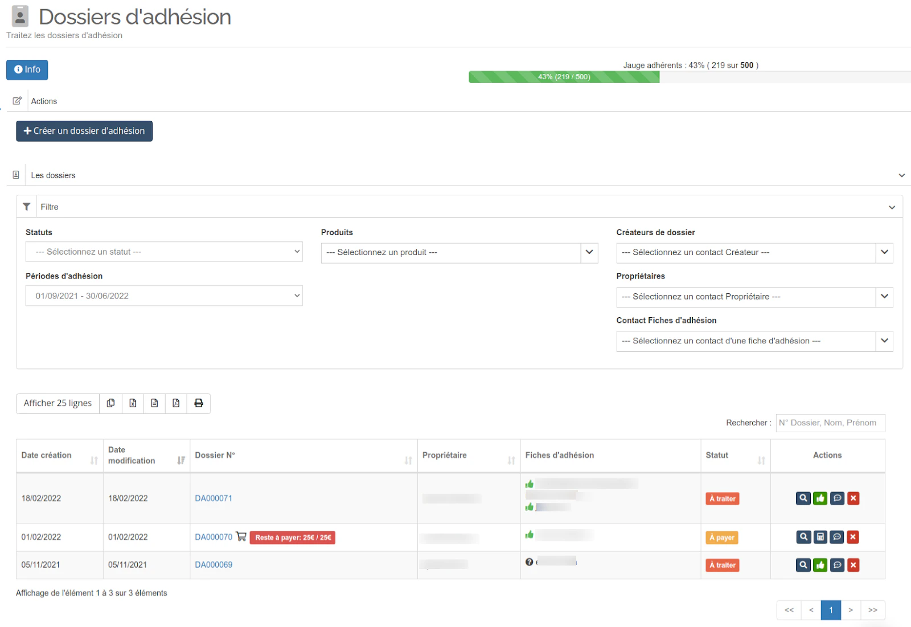Click the thumbs-up icon in DA000070 fiche
The image size is (911, 627).
529,535
